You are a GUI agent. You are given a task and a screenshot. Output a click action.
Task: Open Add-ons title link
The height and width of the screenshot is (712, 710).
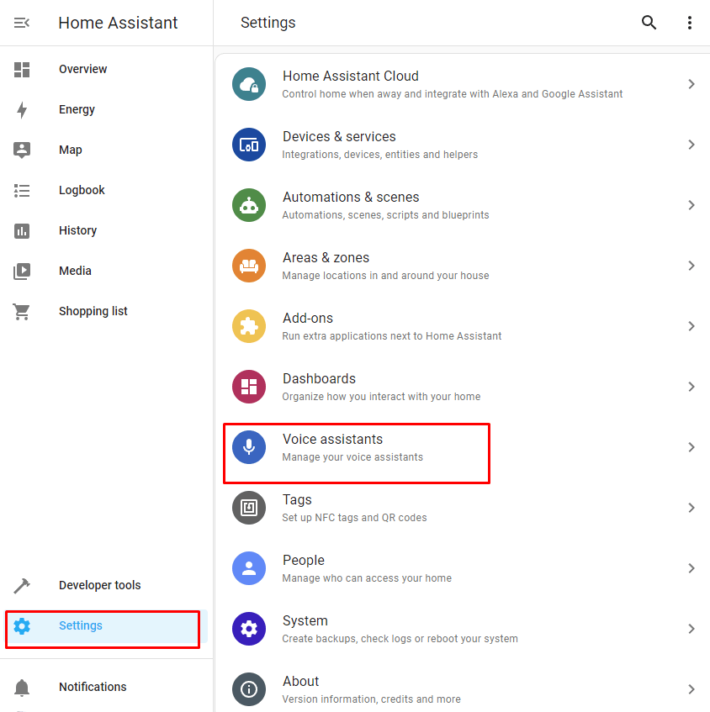tap(308, 319)
